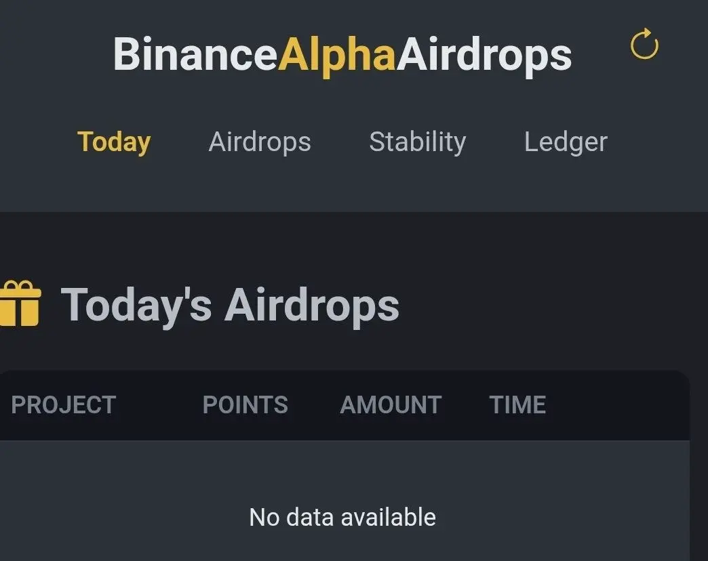Click the 'Binance' word in the title
This screenshot has height=561, width=708.
(195, 54)
